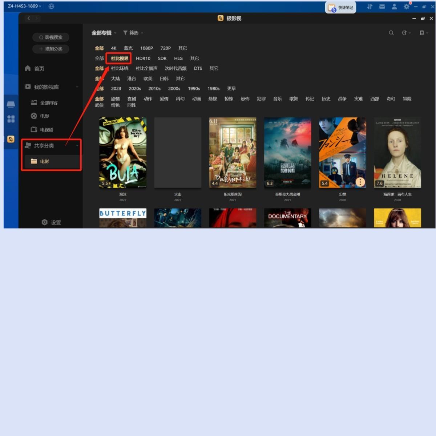Open 全部内容 in the sidebar
This screenshot has width=436, height=436.
click(x=44, y=103)
